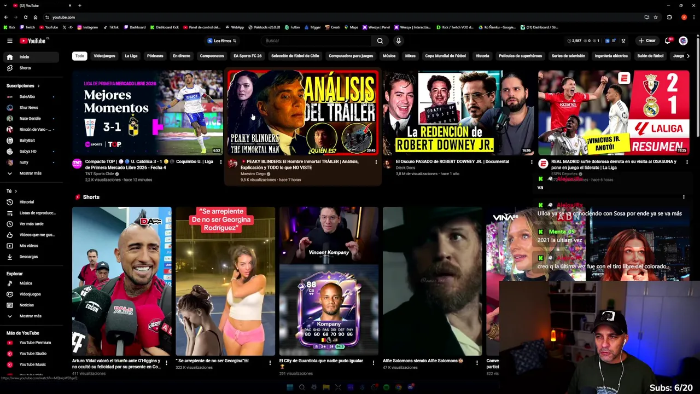700x394 pixels.
Task: Play the Robert Downey Jr. documentary thumbnail
Action: pos(458,113)
